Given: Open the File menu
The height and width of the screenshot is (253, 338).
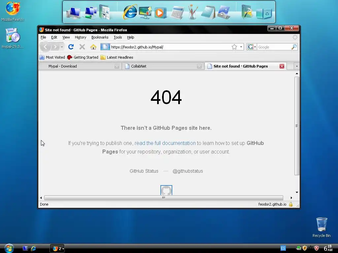Looking at the screenshot, I should click(43, 37).
